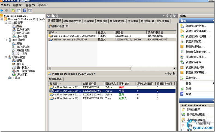Select Mailbox Database 0237405387 row
Viewport: 215px width, 132px height.
pos(112,39)
